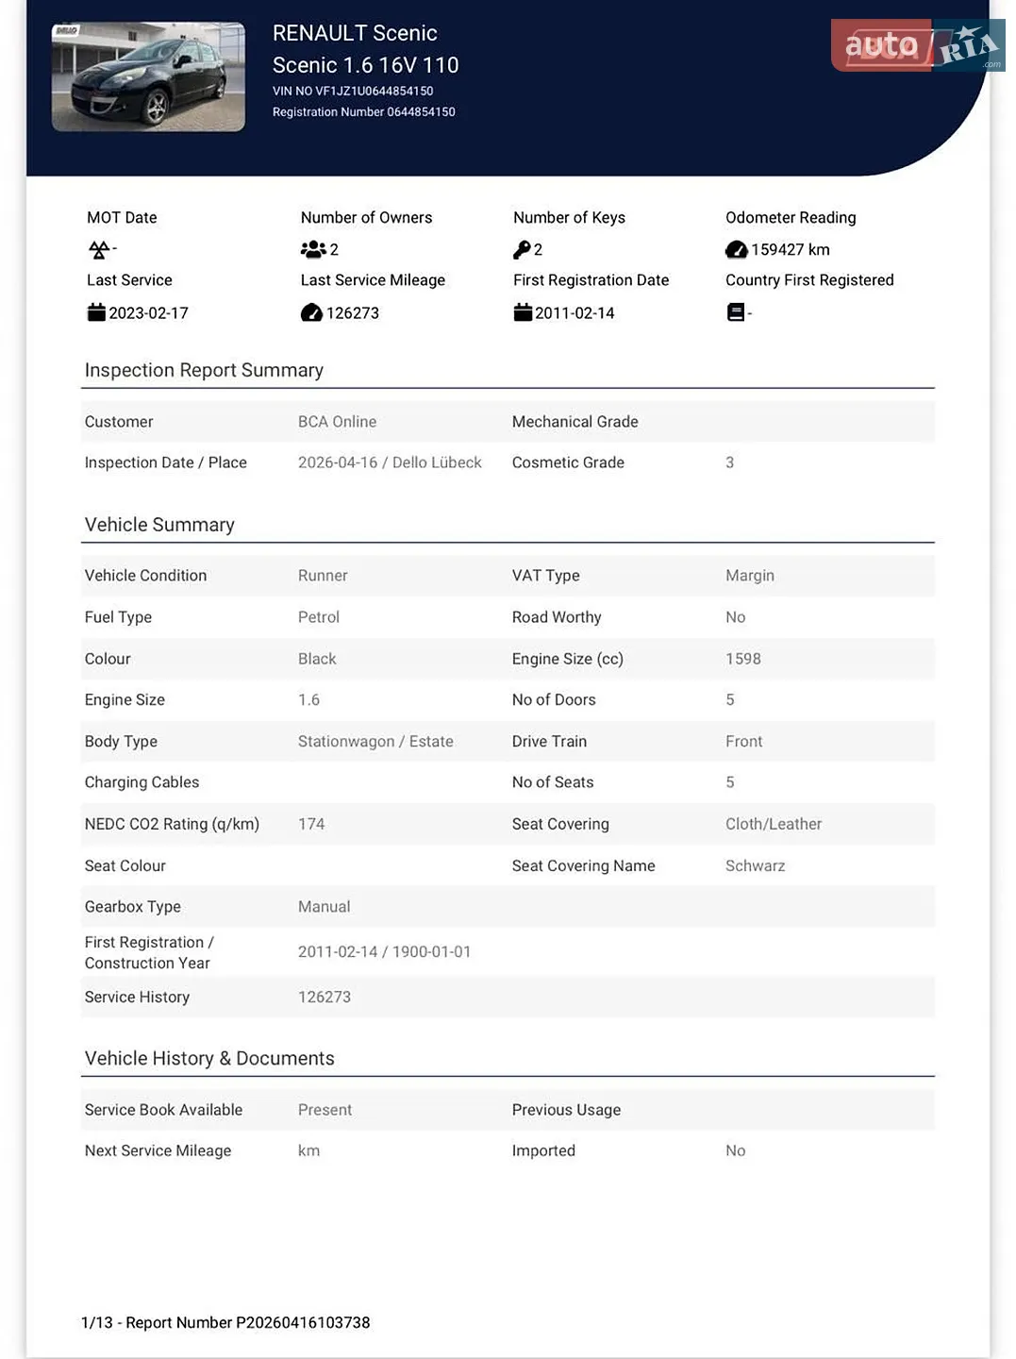Image resolution: width=1016 pixels, height=1359 pixels.
Task: Click VAT Type value 'Margin'
Action: [x=750, y=576]
